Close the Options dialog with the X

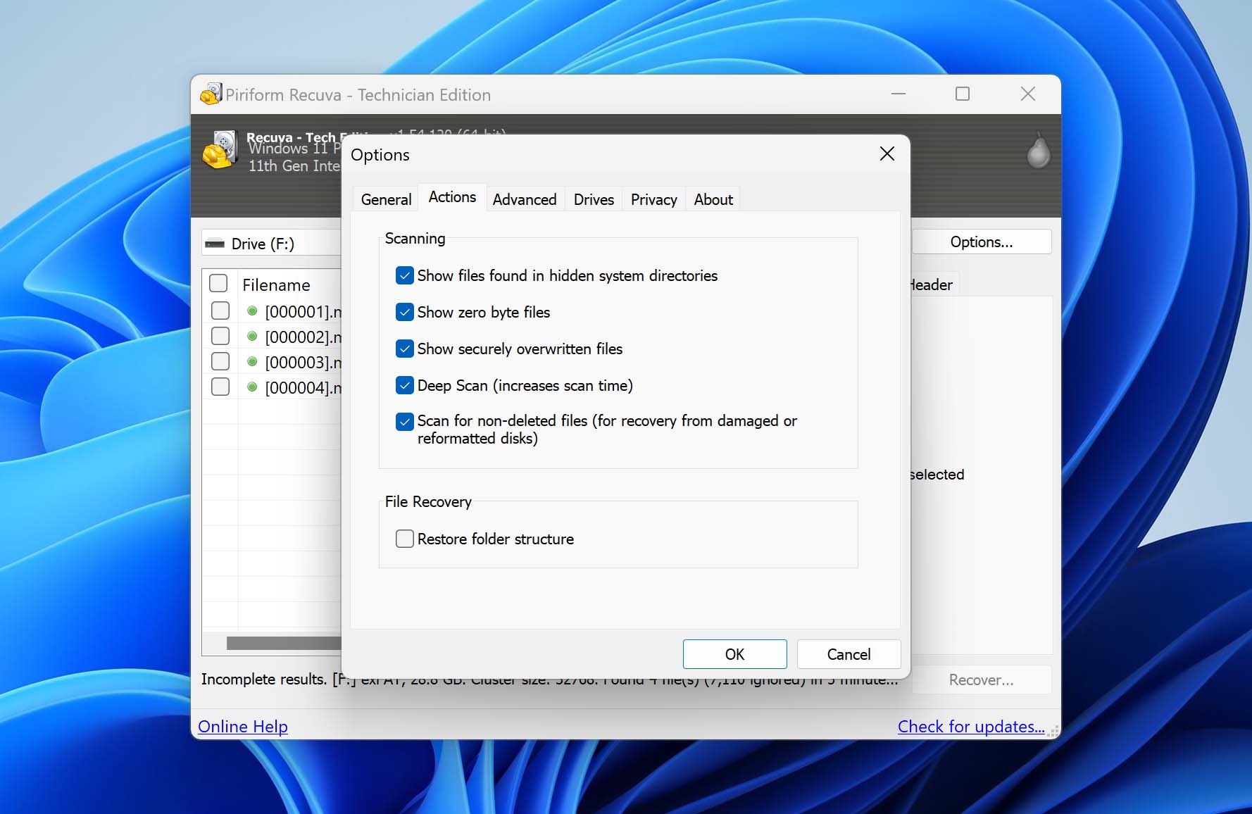point(887,154)
